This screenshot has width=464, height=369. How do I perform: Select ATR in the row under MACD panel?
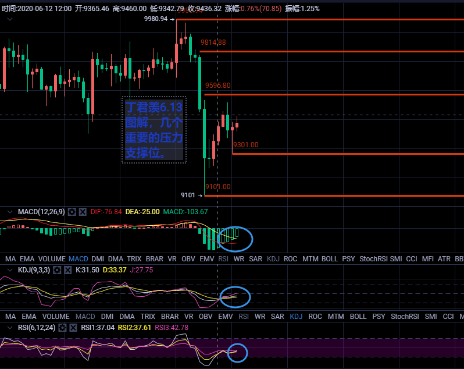444,259
